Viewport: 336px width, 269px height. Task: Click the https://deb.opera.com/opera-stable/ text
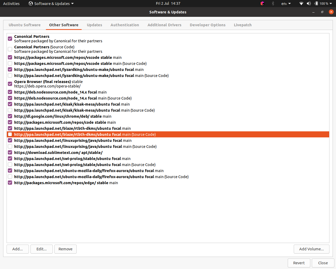(47, 86)
